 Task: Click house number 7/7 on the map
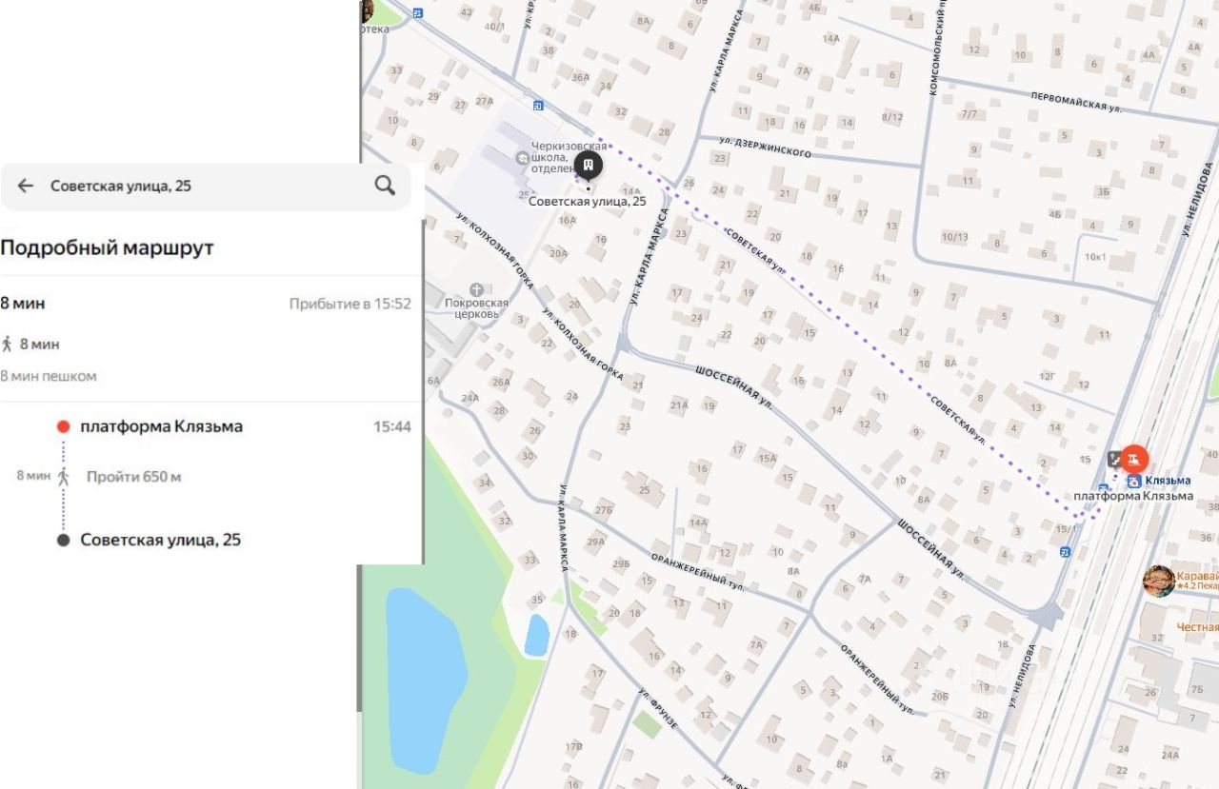[x=969, y=114]
